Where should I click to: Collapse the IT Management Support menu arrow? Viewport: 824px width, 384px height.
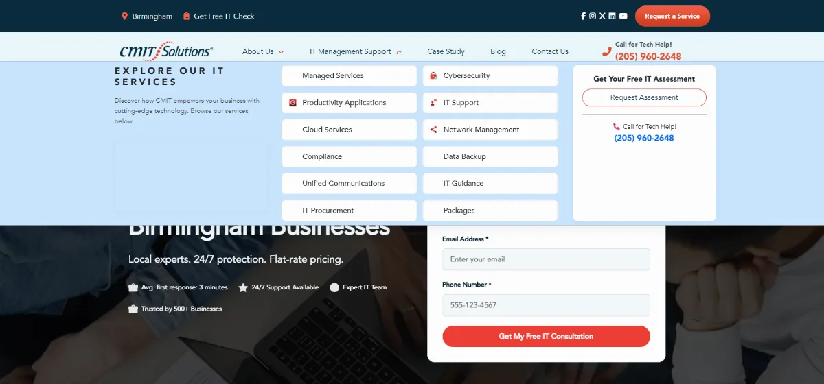pos(399,52)
